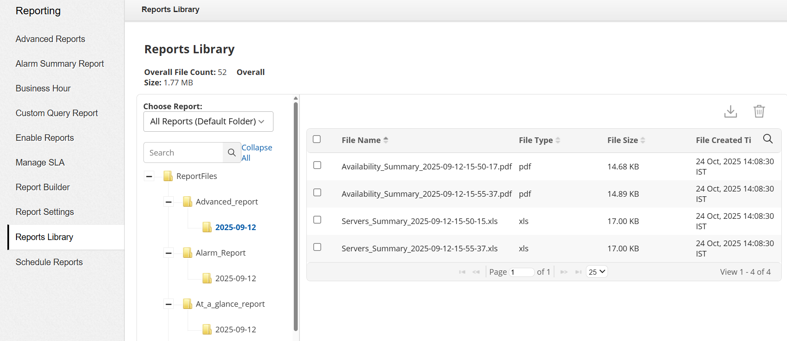787x341 pixels.
Task: Sort by File Name column arrows
Action: tap(386, 140)
